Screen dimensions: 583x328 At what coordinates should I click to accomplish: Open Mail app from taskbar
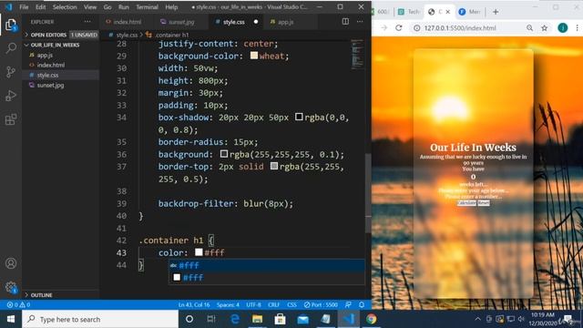click(303, 319)
